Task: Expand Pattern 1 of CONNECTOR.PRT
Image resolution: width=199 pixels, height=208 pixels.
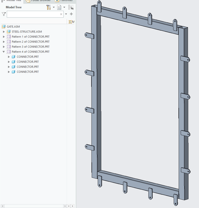Action: pyautogui.click(x=4, y=37)
